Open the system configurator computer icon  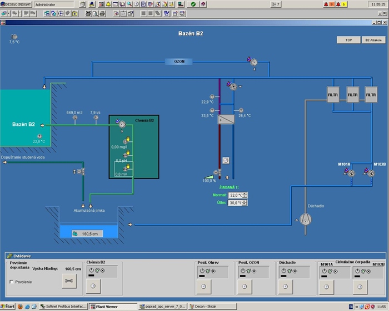[x=181, y=4]
